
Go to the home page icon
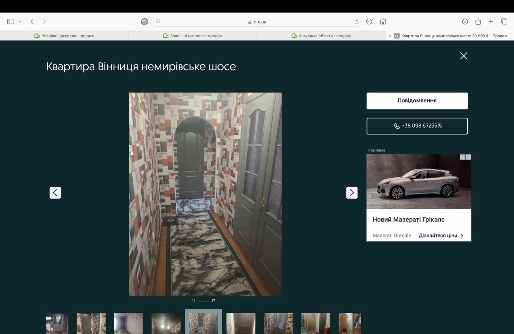383,21
